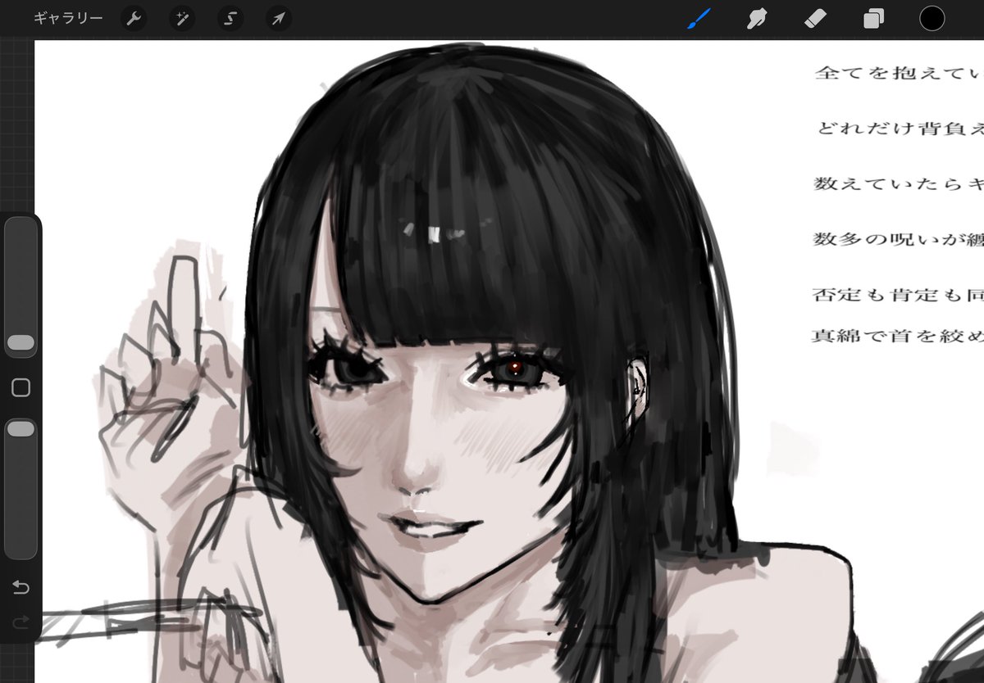Click the text line starting 全てを抱えて
Screen dimensions: 984x683
point(899,73)
